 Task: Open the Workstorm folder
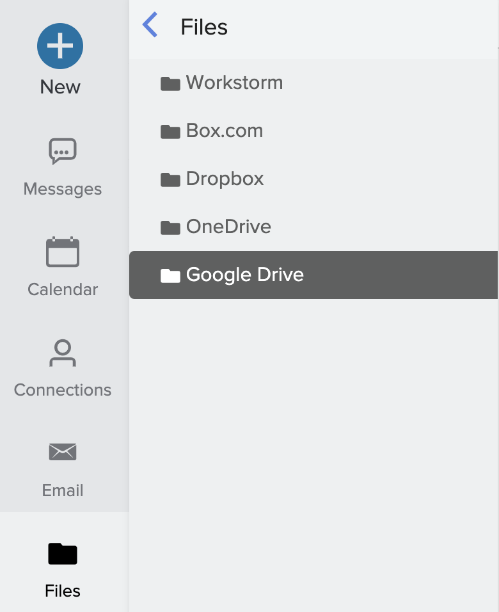[313, 83]
